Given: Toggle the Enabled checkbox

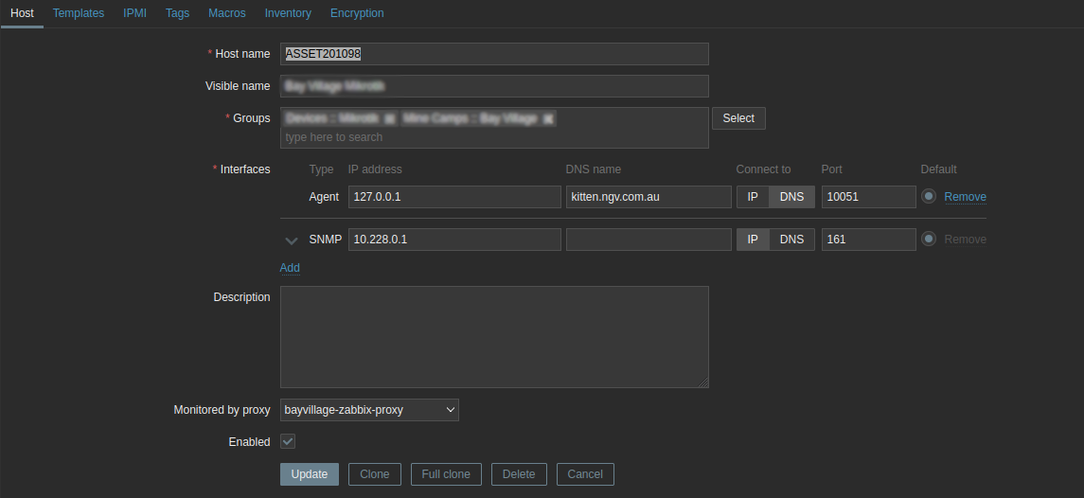Looking at the screenshot, I should [x=288, y=441].
